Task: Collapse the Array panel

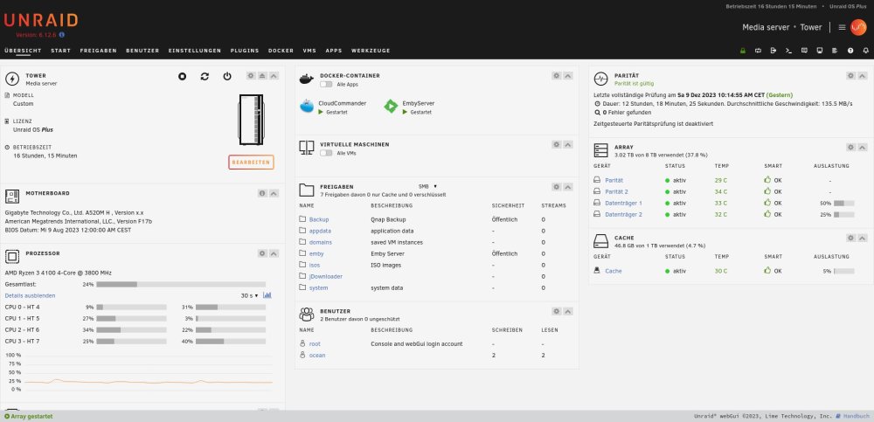Action: click(x=863, y=148)
